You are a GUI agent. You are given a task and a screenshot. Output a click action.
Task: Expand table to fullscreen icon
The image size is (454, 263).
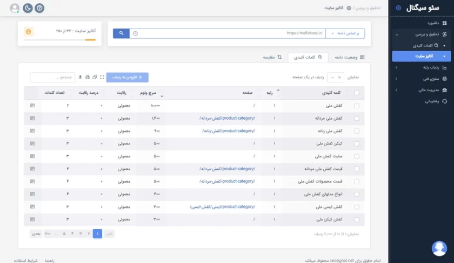point(102,77)
